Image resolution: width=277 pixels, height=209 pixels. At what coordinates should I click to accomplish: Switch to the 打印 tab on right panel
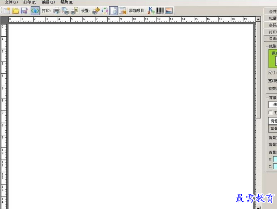[x=271, y=32]
